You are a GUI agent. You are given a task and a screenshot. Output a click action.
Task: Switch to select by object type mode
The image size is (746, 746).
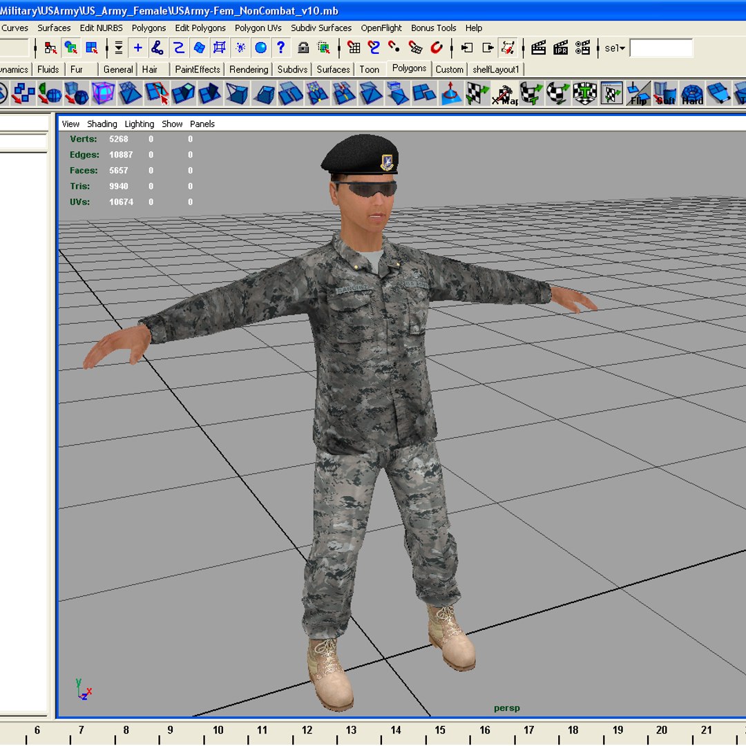[71, 48]
